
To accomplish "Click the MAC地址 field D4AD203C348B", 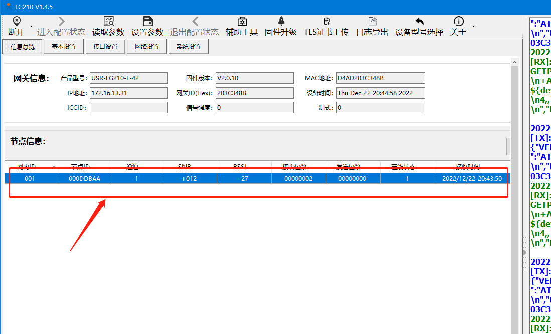I will click(x=380, y=78).
